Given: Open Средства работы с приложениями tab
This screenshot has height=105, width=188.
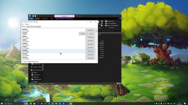Looking at the screenshot, I should click(x=64, y=19).
